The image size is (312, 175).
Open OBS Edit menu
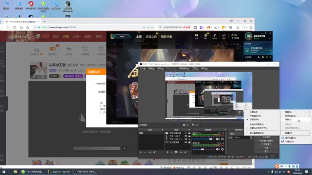[x=151, y=68]
